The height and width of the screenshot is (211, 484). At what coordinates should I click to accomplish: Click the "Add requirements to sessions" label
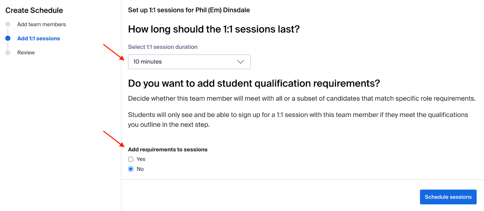click(x=168, y=150)
